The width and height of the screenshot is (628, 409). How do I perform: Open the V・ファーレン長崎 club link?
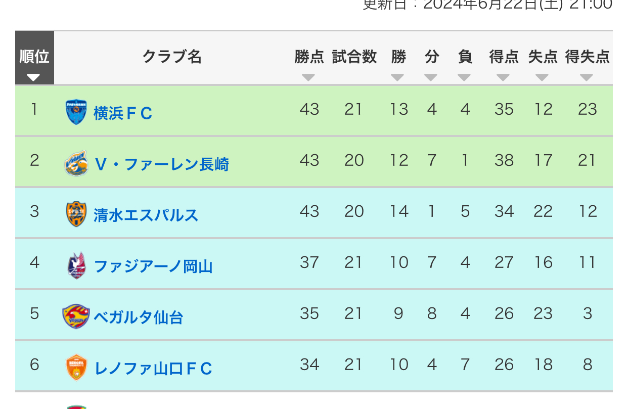(162, 164)
